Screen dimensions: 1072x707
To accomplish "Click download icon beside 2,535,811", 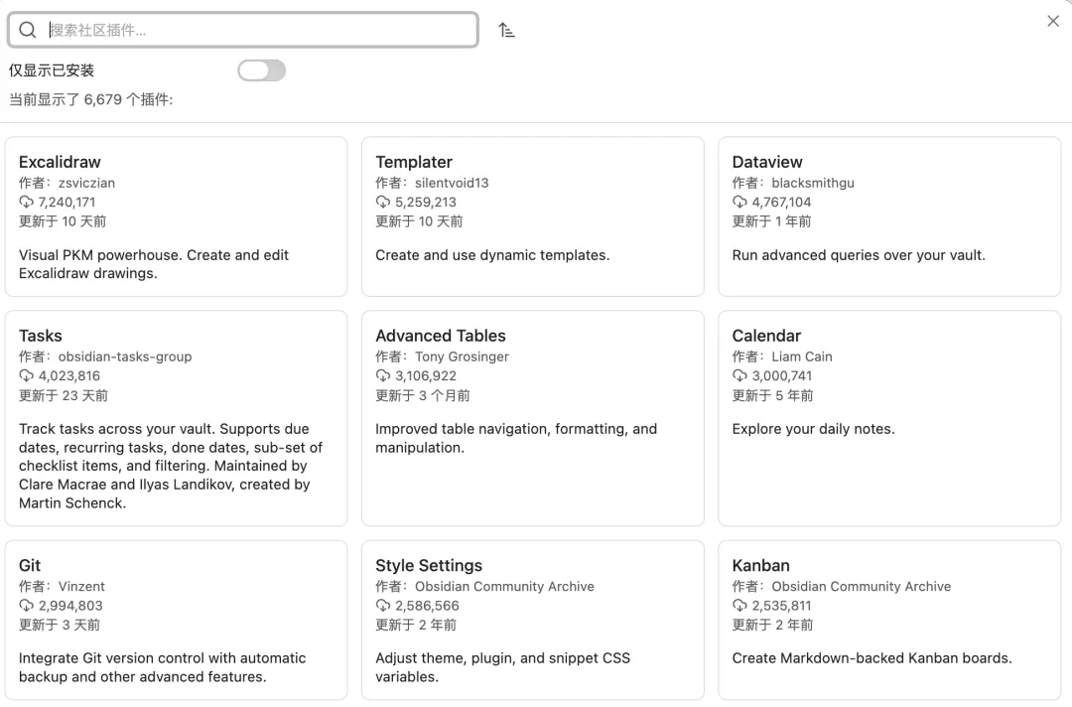I will 739,605.
